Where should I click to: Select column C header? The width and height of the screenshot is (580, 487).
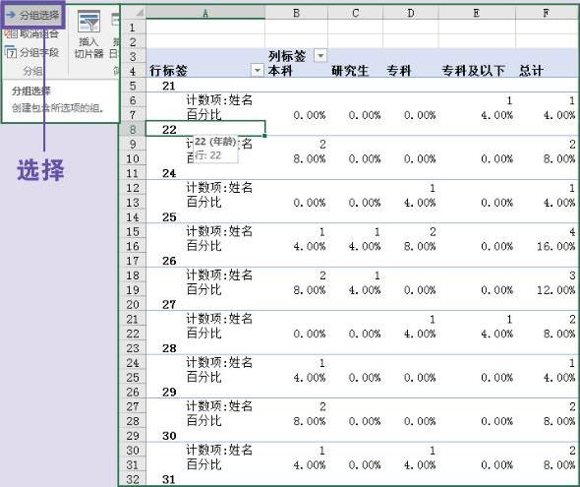click(356, 13)
